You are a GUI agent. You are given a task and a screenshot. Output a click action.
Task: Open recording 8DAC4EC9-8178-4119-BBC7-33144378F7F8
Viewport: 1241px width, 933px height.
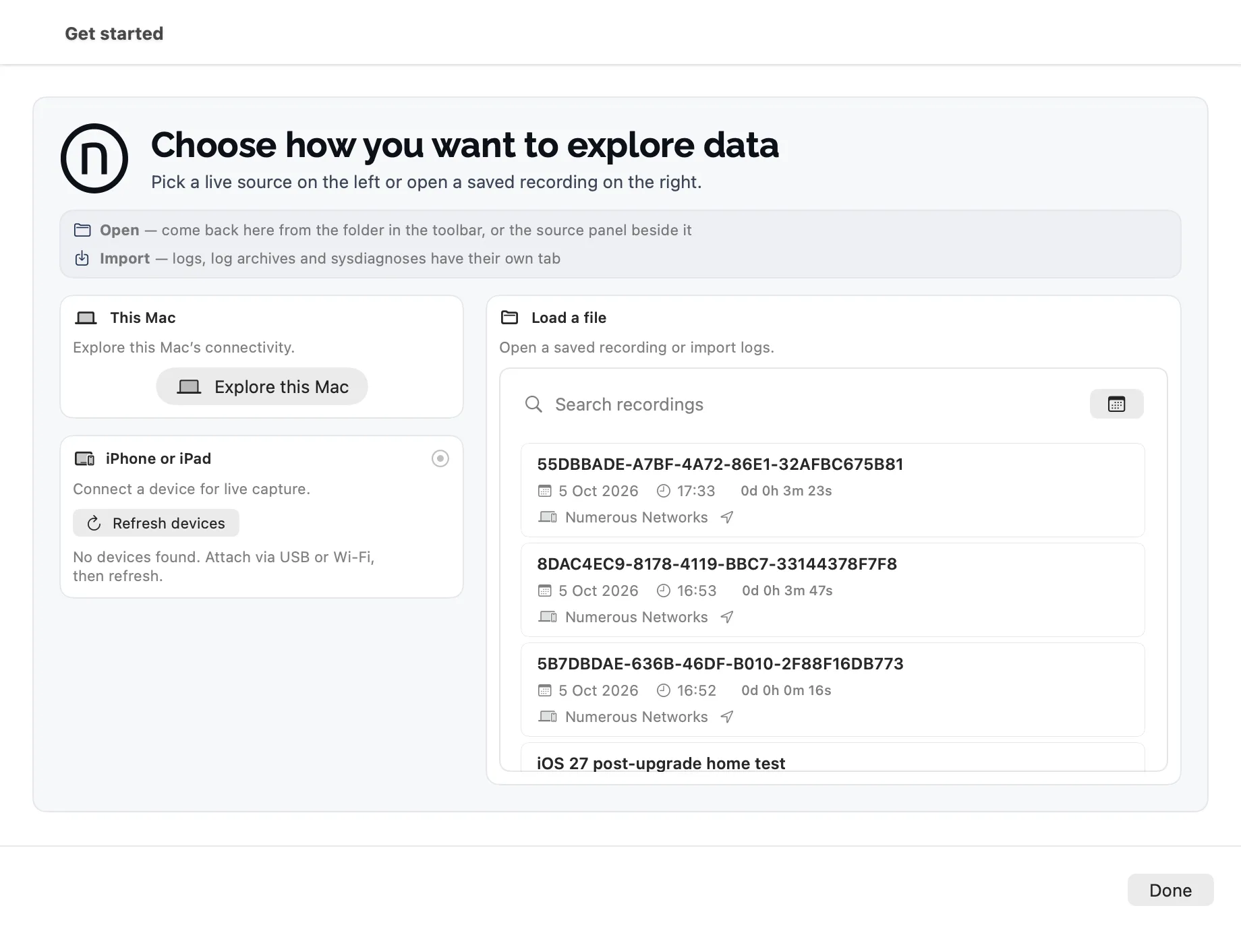pyautogui.click(x=833, y=590)
